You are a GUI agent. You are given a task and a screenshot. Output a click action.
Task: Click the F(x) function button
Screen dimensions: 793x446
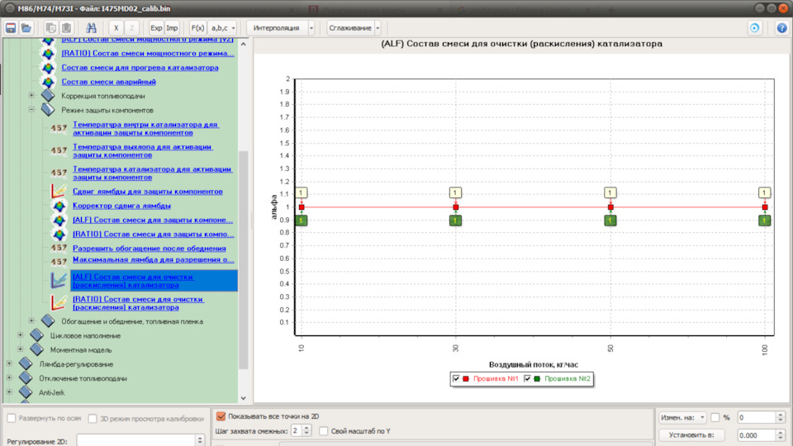[197, 28]
